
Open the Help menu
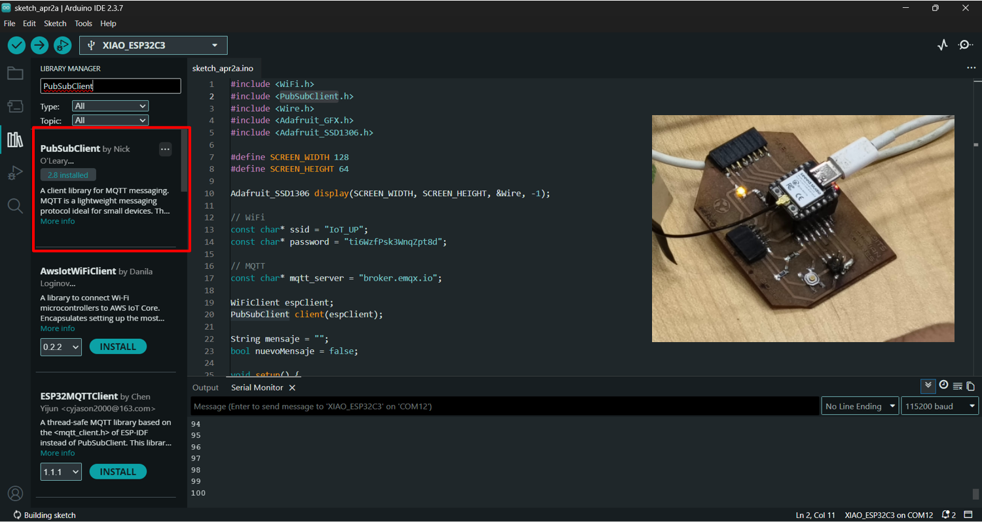pos(108,24)
